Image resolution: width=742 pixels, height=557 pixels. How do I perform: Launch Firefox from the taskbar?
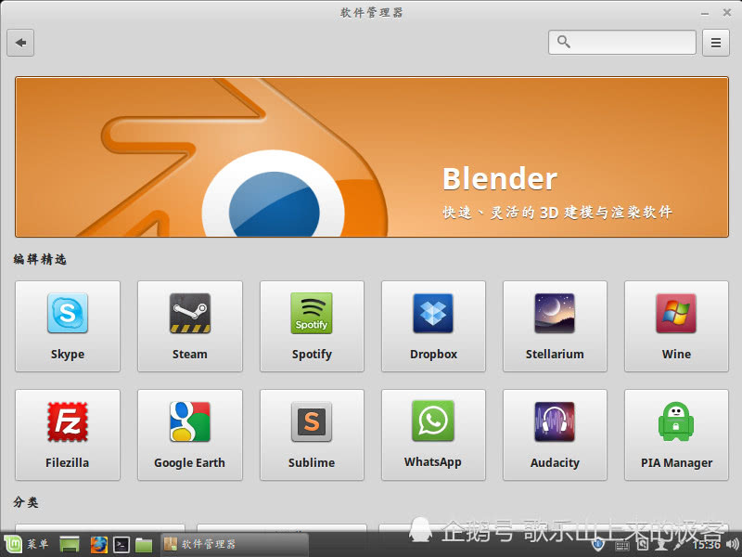tap(99, 545)
